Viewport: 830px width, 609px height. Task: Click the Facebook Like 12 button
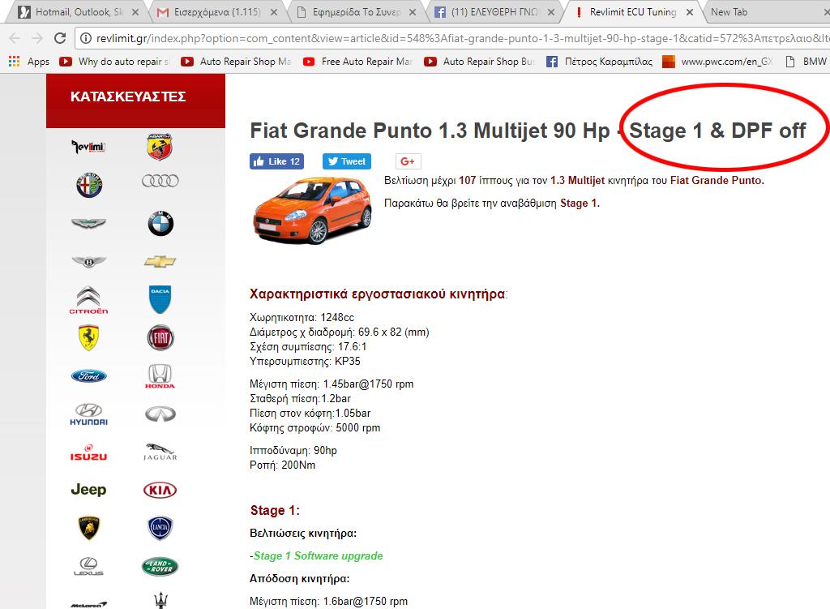tap(276, 161)
